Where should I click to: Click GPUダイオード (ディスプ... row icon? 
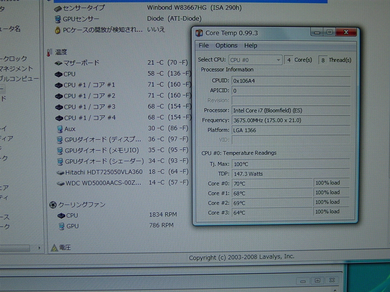tap(60, 140)
